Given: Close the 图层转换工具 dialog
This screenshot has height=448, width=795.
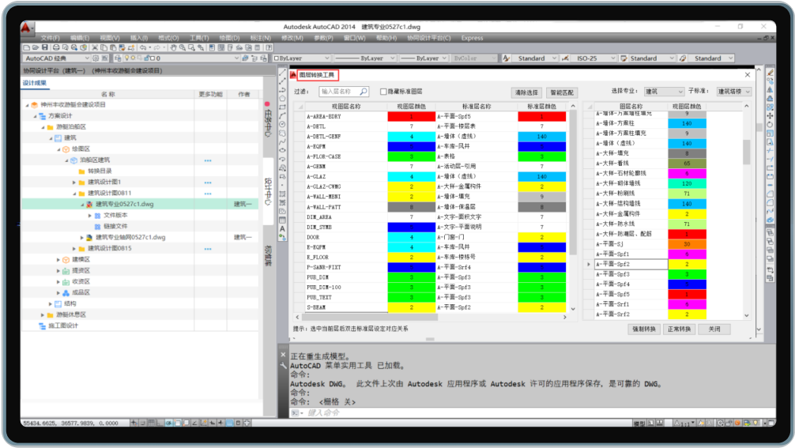Looking at the screenshot, I should [748, 75].
